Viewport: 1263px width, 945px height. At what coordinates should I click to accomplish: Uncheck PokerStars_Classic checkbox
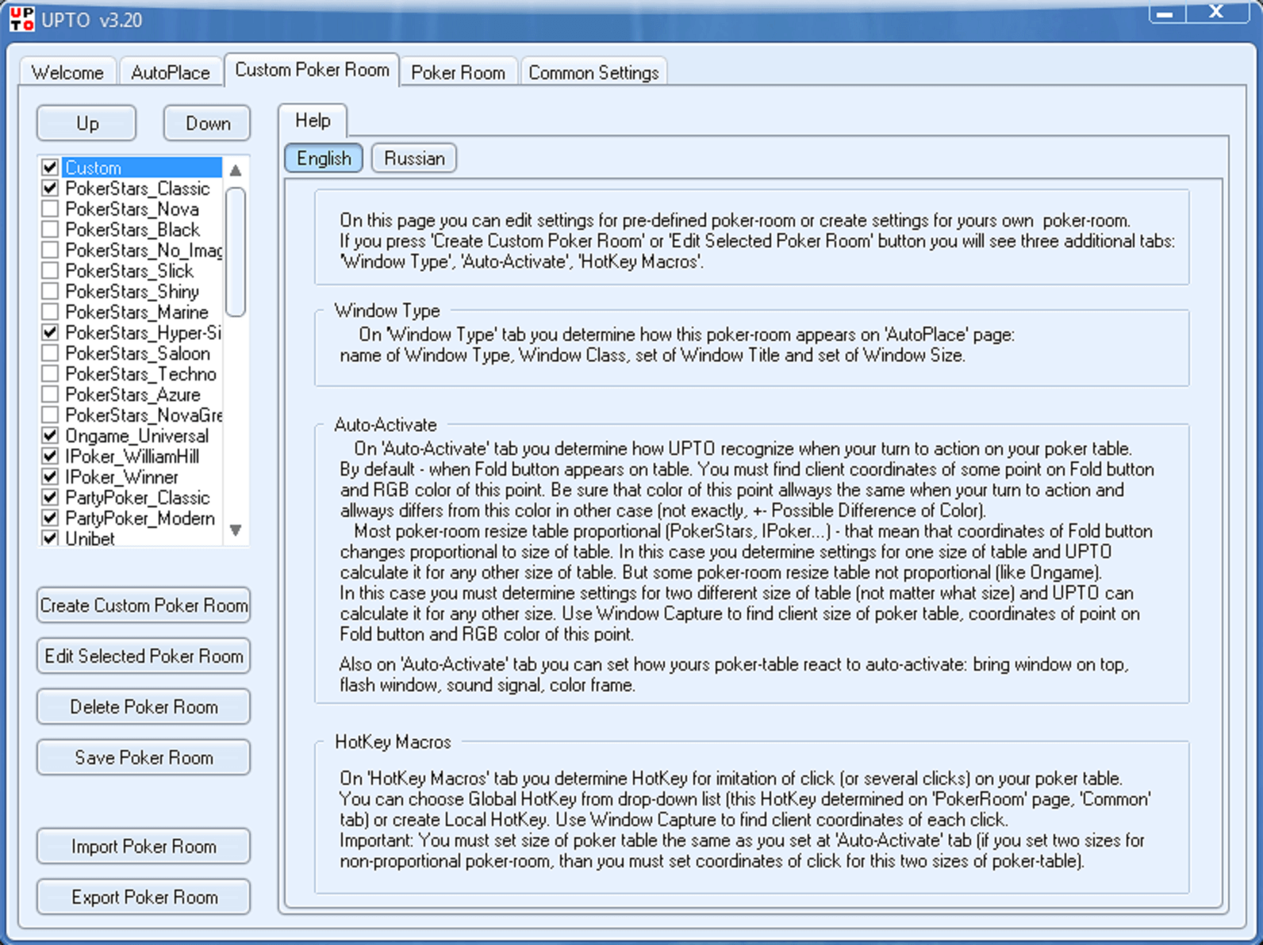(50, 188)
